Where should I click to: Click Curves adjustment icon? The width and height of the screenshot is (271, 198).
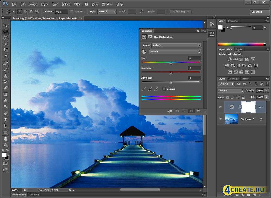[x=241, y=59]
